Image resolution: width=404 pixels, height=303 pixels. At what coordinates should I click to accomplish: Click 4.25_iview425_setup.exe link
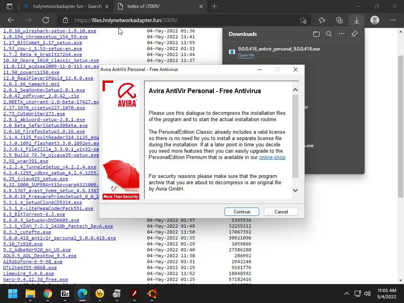tap(36, 179)
